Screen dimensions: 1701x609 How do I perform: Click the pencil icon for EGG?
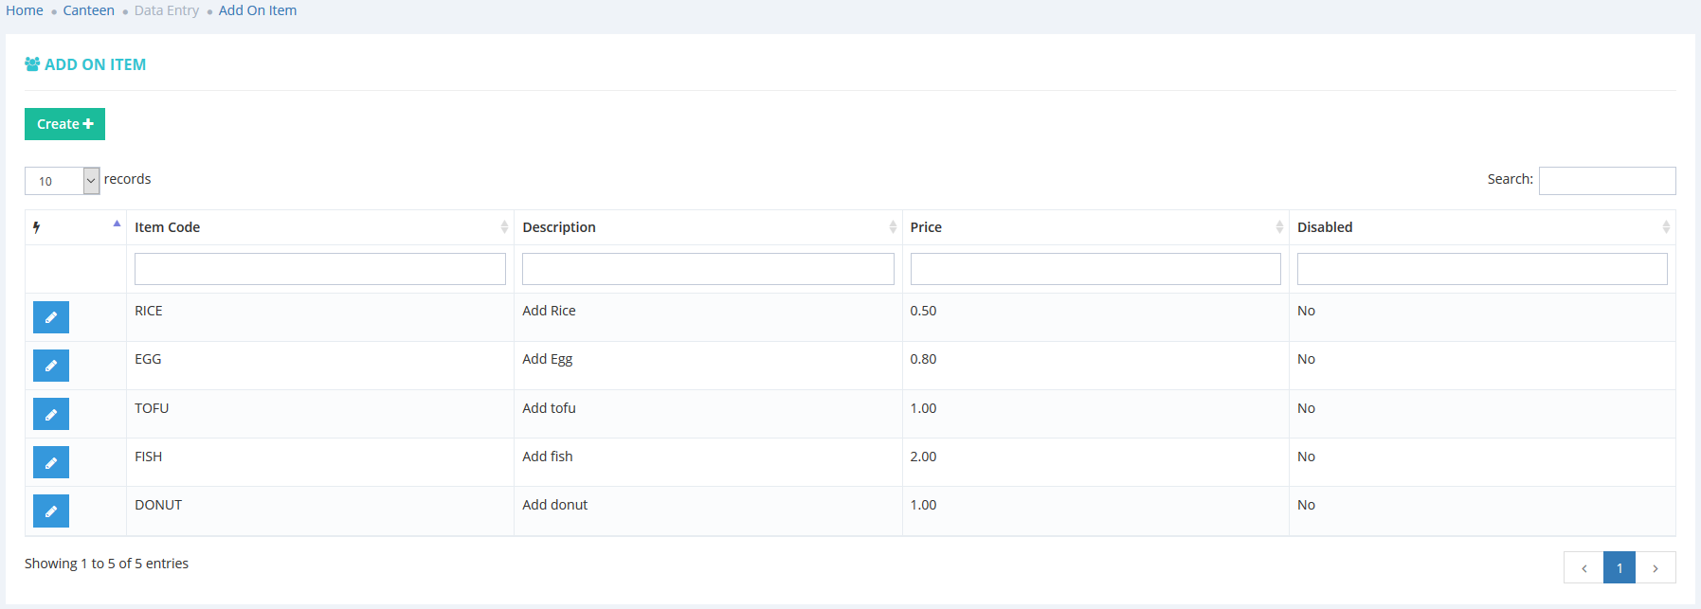[x=51, y=366]
